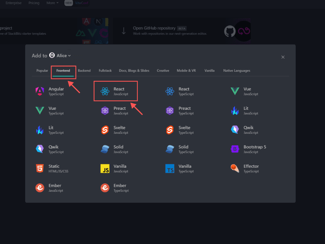Click the Vanilla JS yellow icon
This screenshot has height=244, width=325.
[105, 169]
